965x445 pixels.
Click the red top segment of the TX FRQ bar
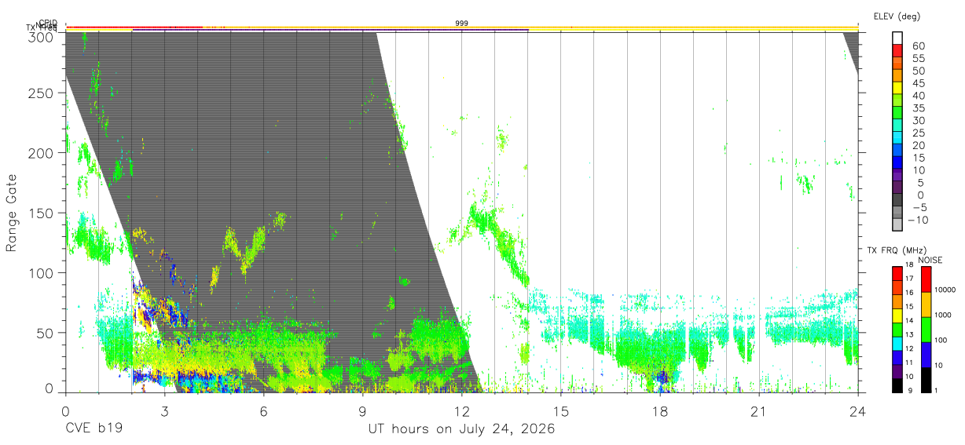[x=897, y=274]
